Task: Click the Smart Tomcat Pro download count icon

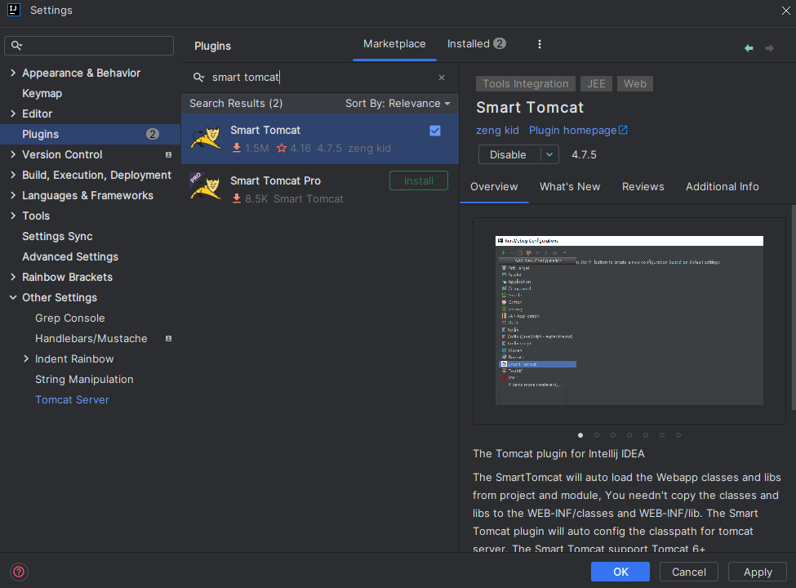Action: click(237, 198)
